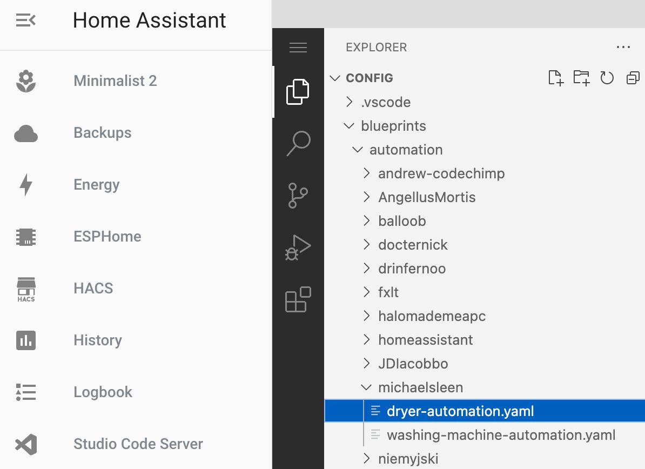Open ESPHome from the sidebar
The width and height of the screenshot is (645, 469).
point(107,237)
